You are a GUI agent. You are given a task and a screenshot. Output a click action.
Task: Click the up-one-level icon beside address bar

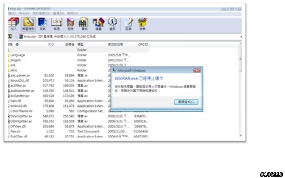click(10, 36)
